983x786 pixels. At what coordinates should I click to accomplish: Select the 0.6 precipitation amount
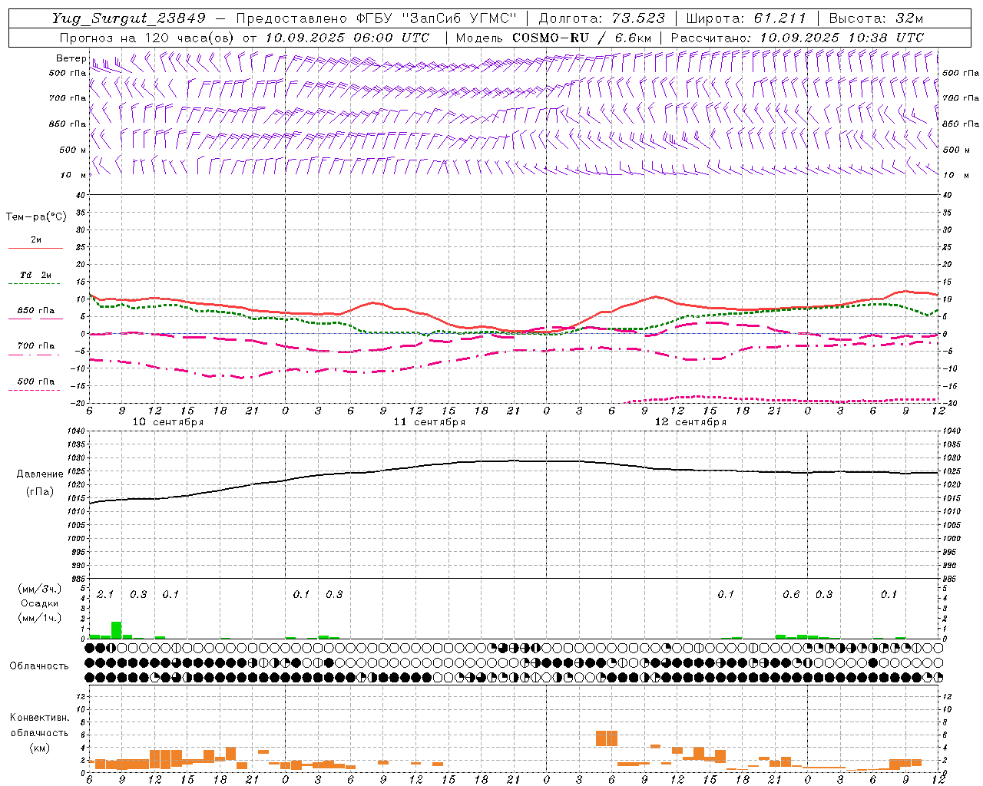[x=791, y=595]
